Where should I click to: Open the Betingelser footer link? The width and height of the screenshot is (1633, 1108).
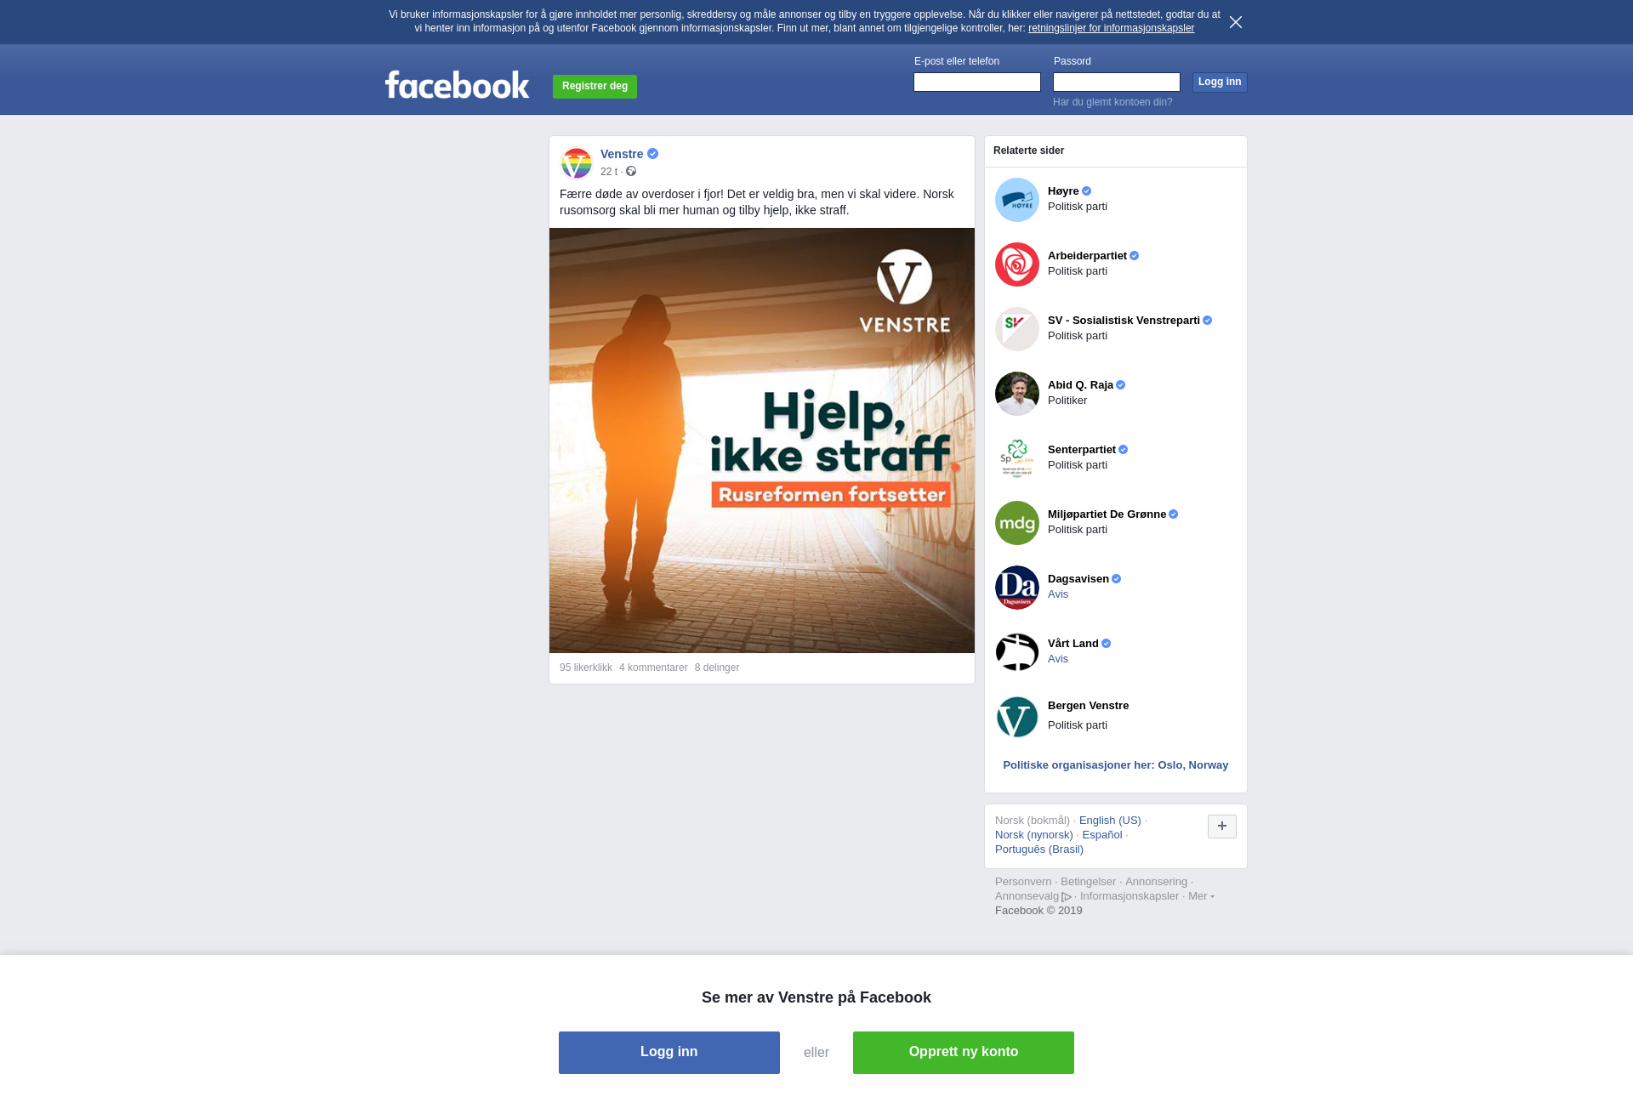coord(1088,882)
